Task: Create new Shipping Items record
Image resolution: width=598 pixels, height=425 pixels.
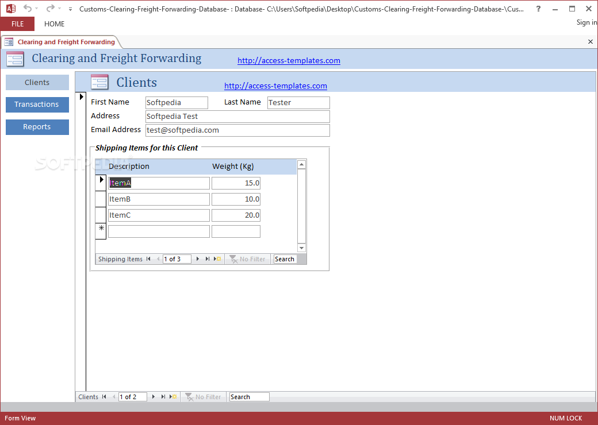Action: 217,259
